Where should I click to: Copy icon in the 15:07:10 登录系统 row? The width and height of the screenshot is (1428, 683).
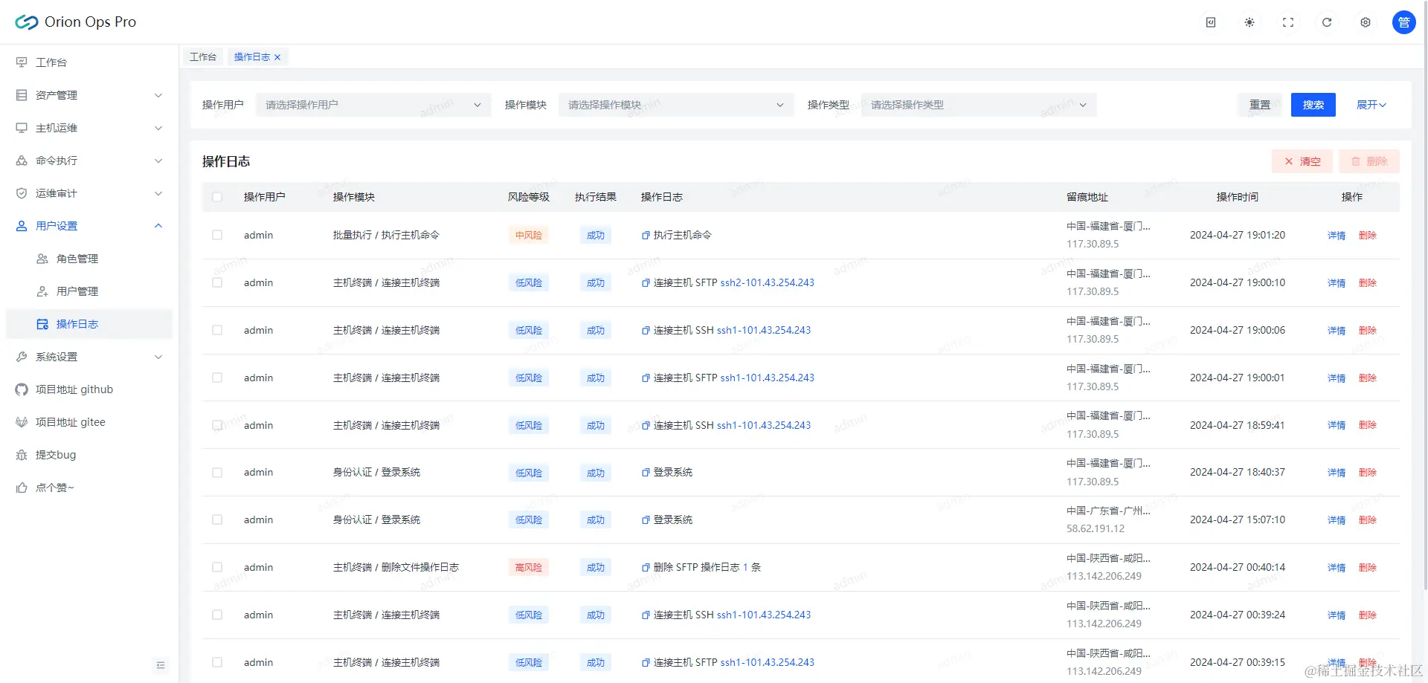click(x=646, y=520)
